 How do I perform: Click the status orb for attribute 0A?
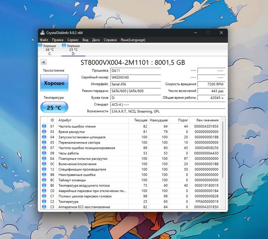(x=44, y=158)
